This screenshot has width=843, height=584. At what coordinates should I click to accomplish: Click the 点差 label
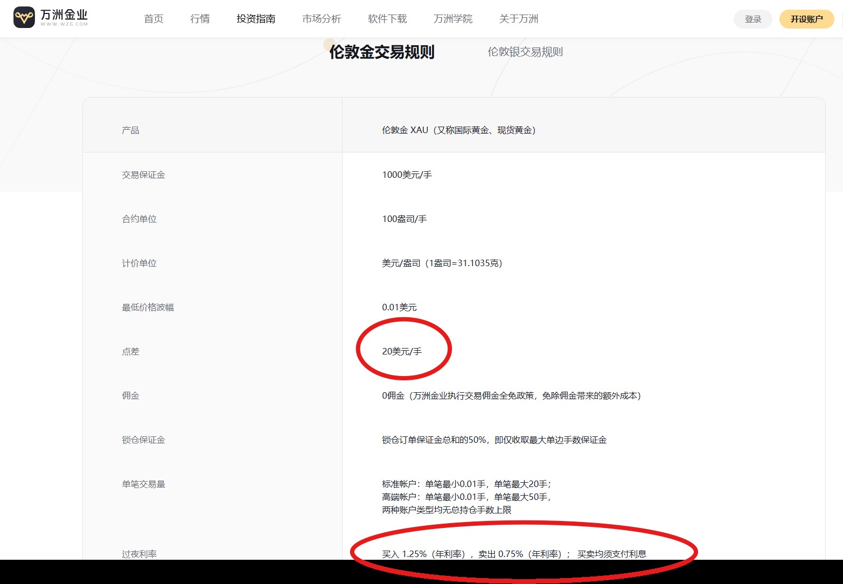click(130, 351)
